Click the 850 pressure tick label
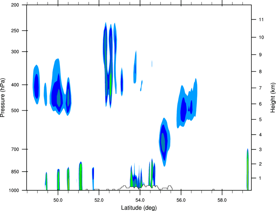The image size is (276, 211). pyautogui.click(x=15, y=172)
